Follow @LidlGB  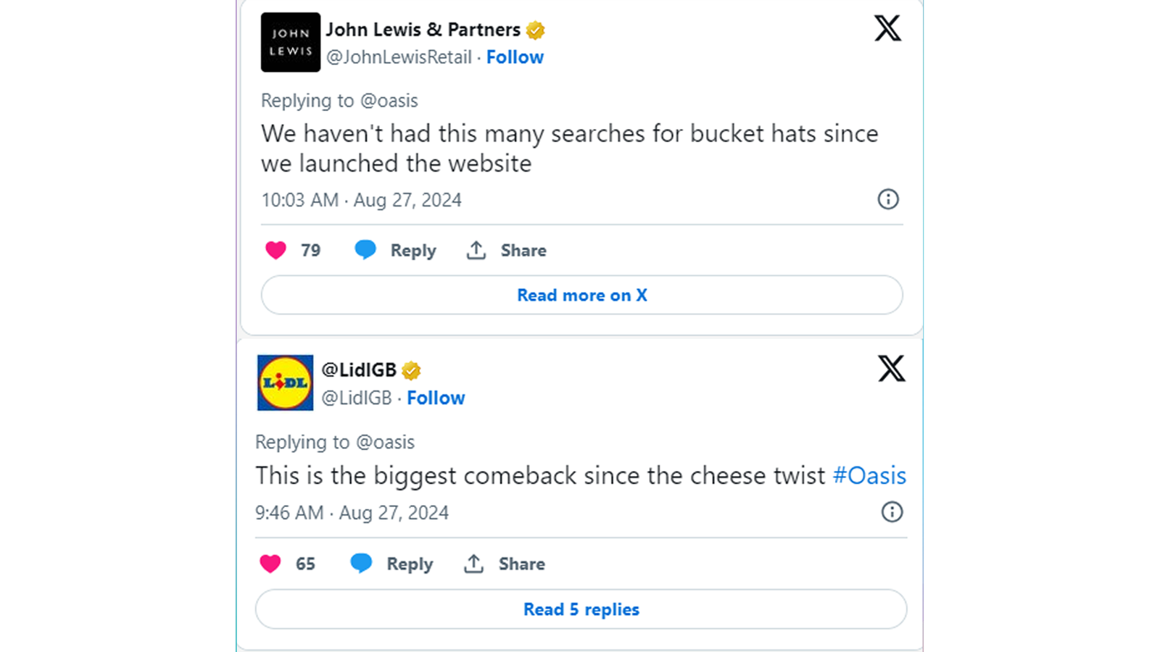436,398
